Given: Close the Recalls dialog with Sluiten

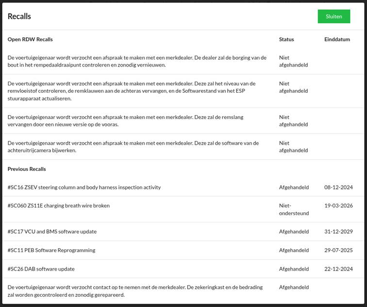Looking at the screenshot, I should tap(334, 17).
